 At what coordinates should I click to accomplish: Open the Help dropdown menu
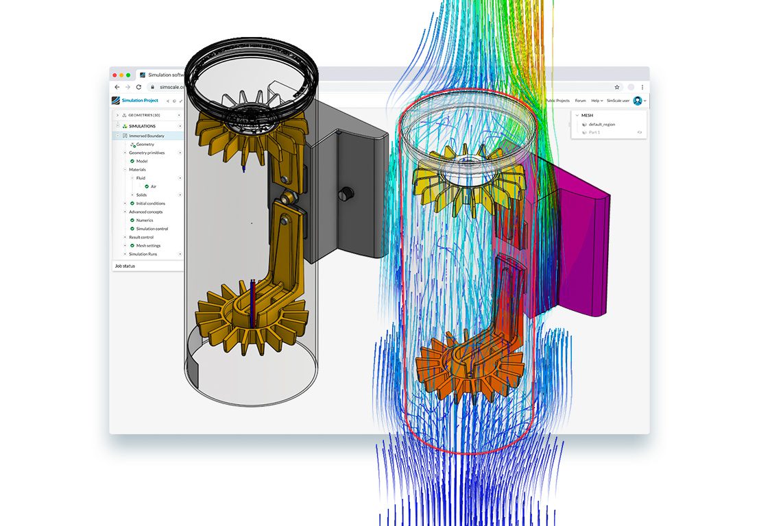(597, 101)
